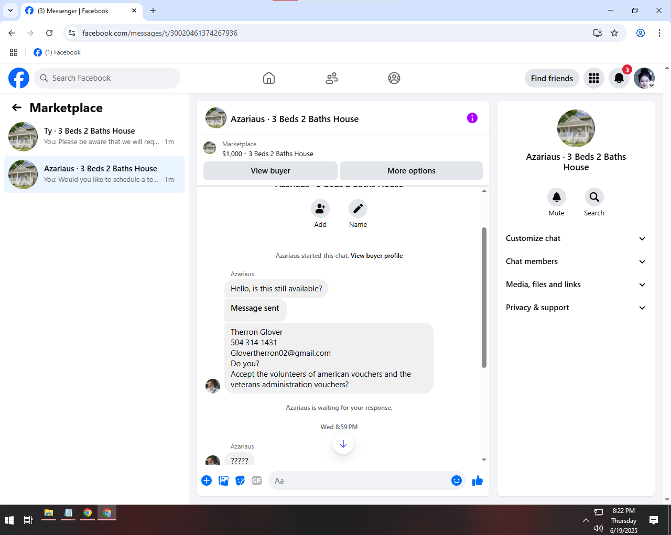671x535 pixels.
Task: Open the house listing thumbnail in right panel
Action: pos(576,128)
